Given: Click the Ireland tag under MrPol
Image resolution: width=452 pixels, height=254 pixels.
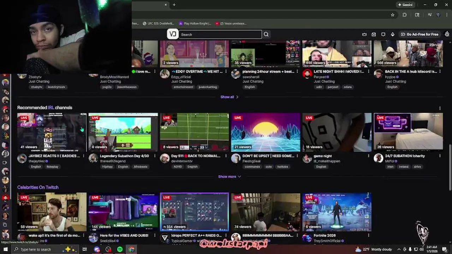Looking at the screenshot, I should coord(403,167).
